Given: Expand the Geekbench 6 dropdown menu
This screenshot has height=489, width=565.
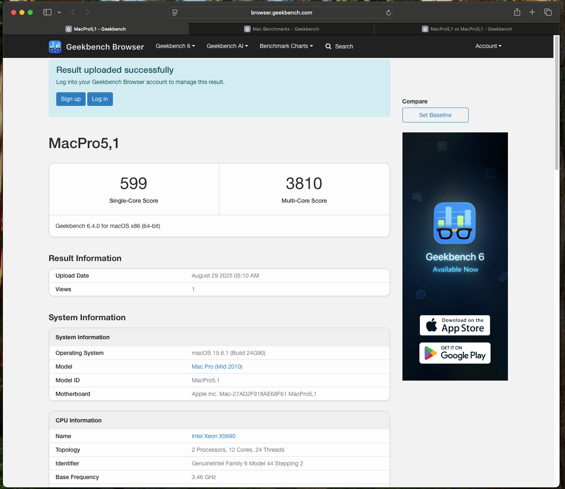Looking at the screenshot, I should (x=175, y=46).
